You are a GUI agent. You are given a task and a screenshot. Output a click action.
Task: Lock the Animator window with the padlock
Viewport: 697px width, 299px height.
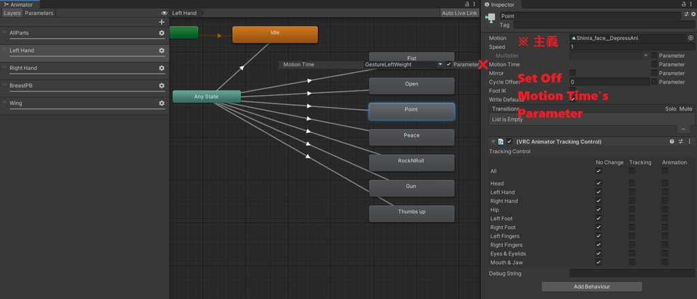467,4
